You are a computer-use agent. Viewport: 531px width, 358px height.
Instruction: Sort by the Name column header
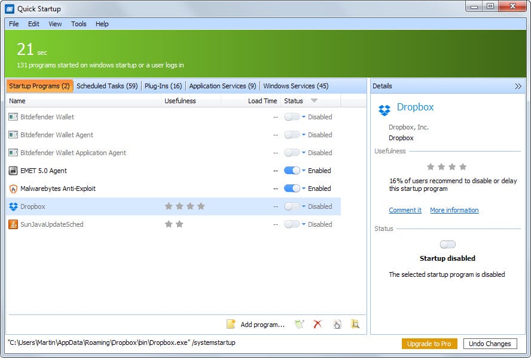83,101
